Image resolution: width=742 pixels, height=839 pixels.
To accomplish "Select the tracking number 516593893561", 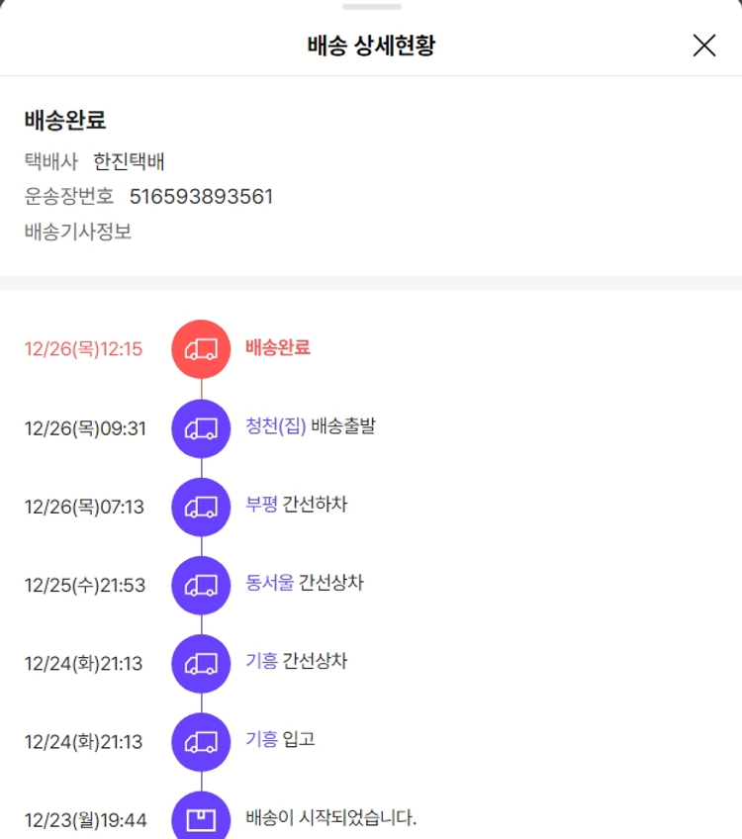I will [x=201, y=197].
